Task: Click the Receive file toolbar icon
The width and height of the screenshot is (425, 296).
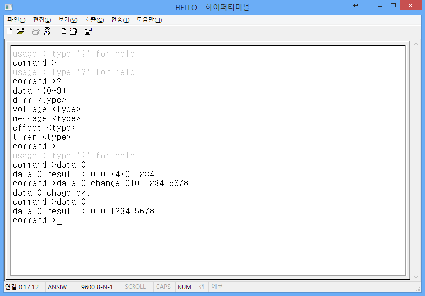Action: [x=73, y=31]
